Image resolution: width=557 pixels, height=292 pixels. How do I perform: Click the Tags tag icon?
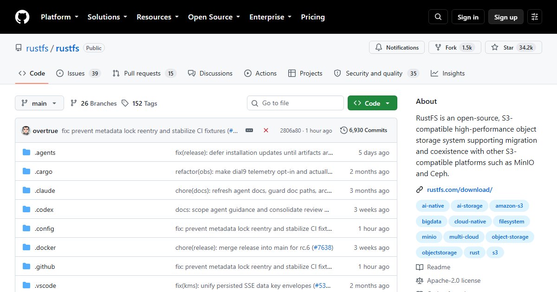click(125, 103)
